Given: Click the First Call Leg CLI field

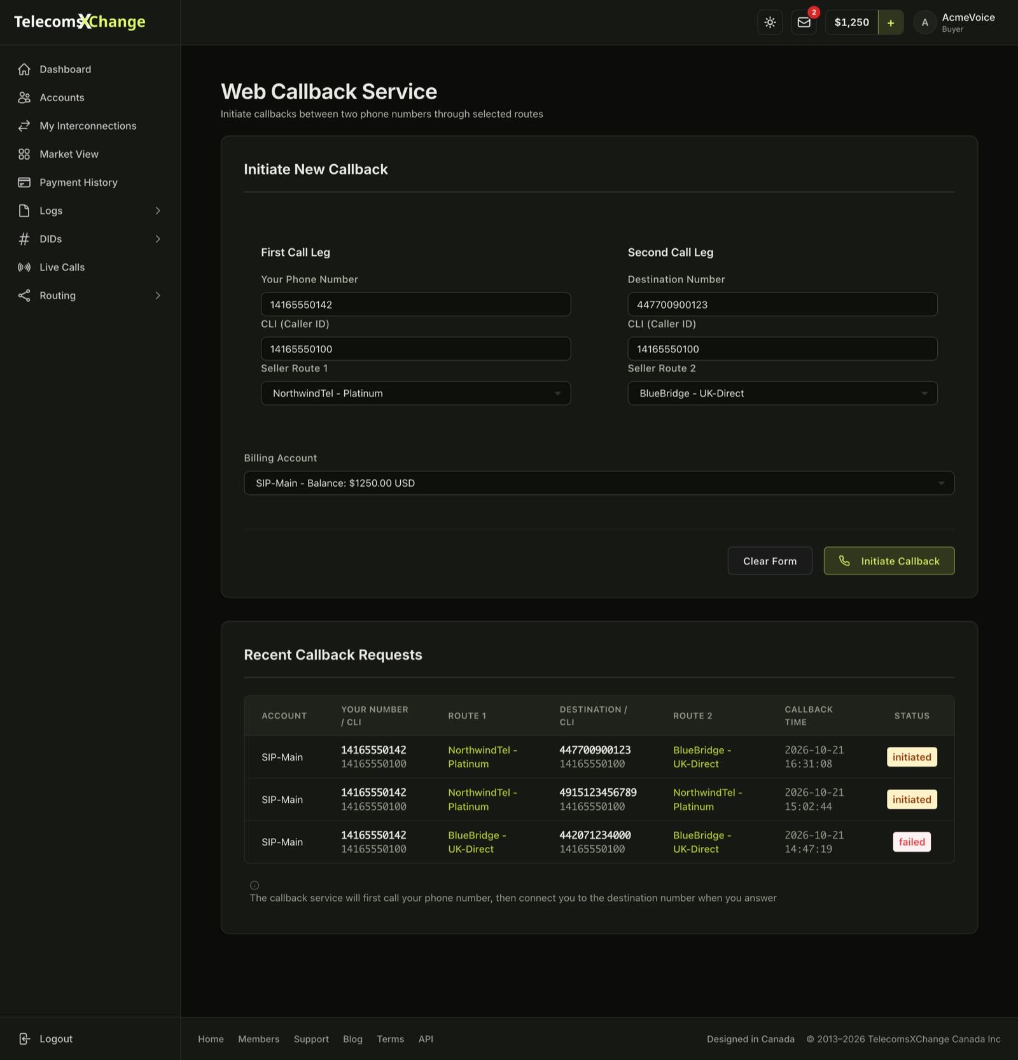Looking at the screenshot, I should pyautogui.click(x=415, y=349).
